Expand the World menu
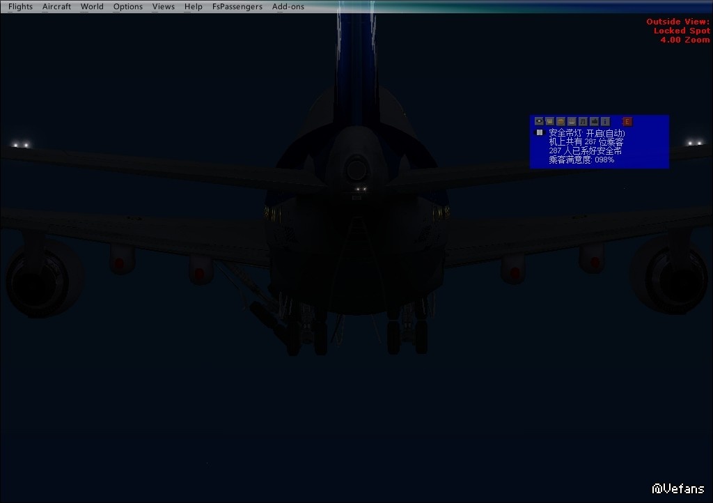This screenshot has height=503, width=713. pos(92,6)
